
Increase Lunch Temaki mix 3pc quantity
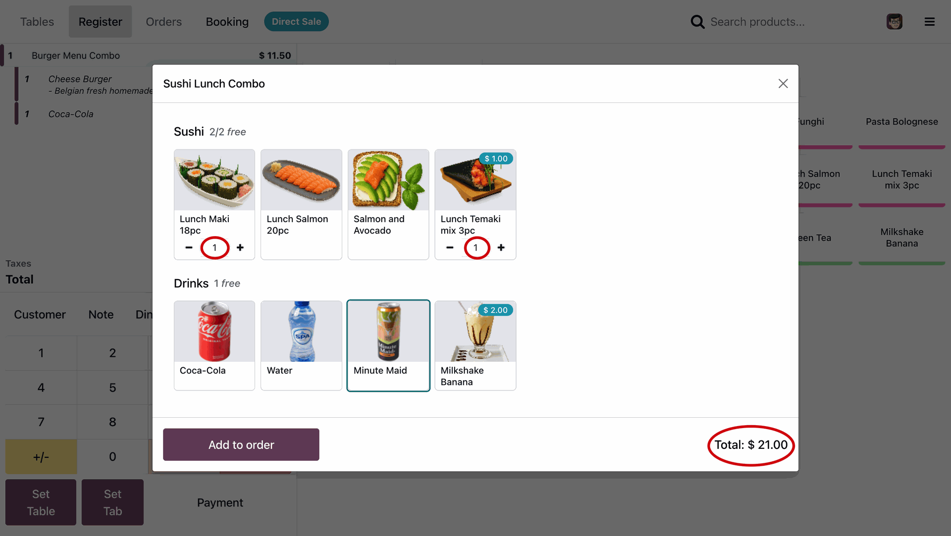pyautogui.click(x=501, y=247)
